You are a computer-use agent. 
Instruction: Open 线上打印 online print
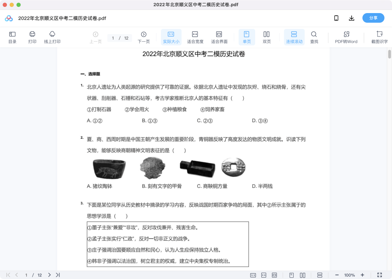pos(52,37)
